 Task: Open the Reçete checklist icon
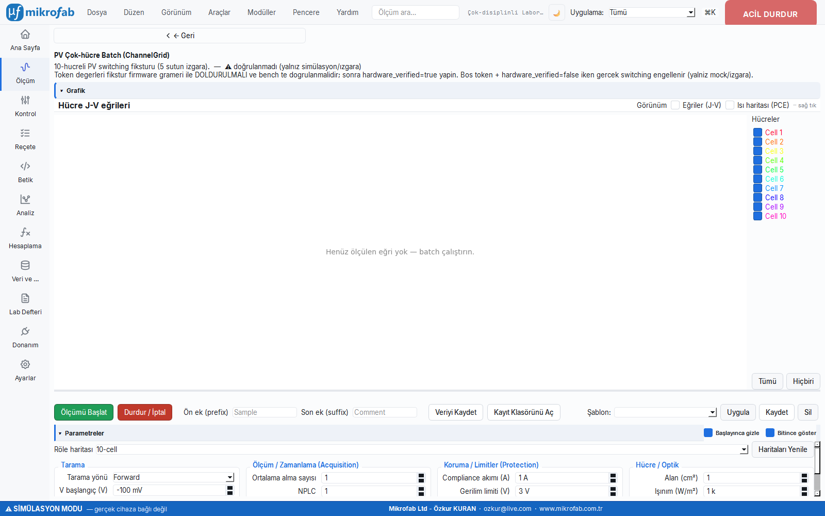[25, 133]
